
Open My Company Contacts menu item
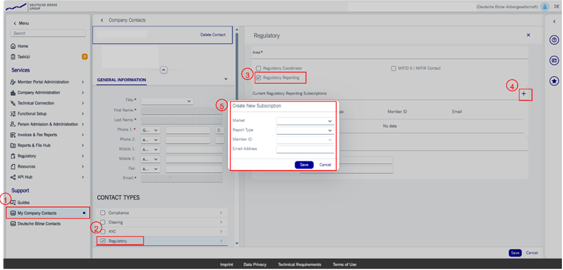(x=37, y=213)
